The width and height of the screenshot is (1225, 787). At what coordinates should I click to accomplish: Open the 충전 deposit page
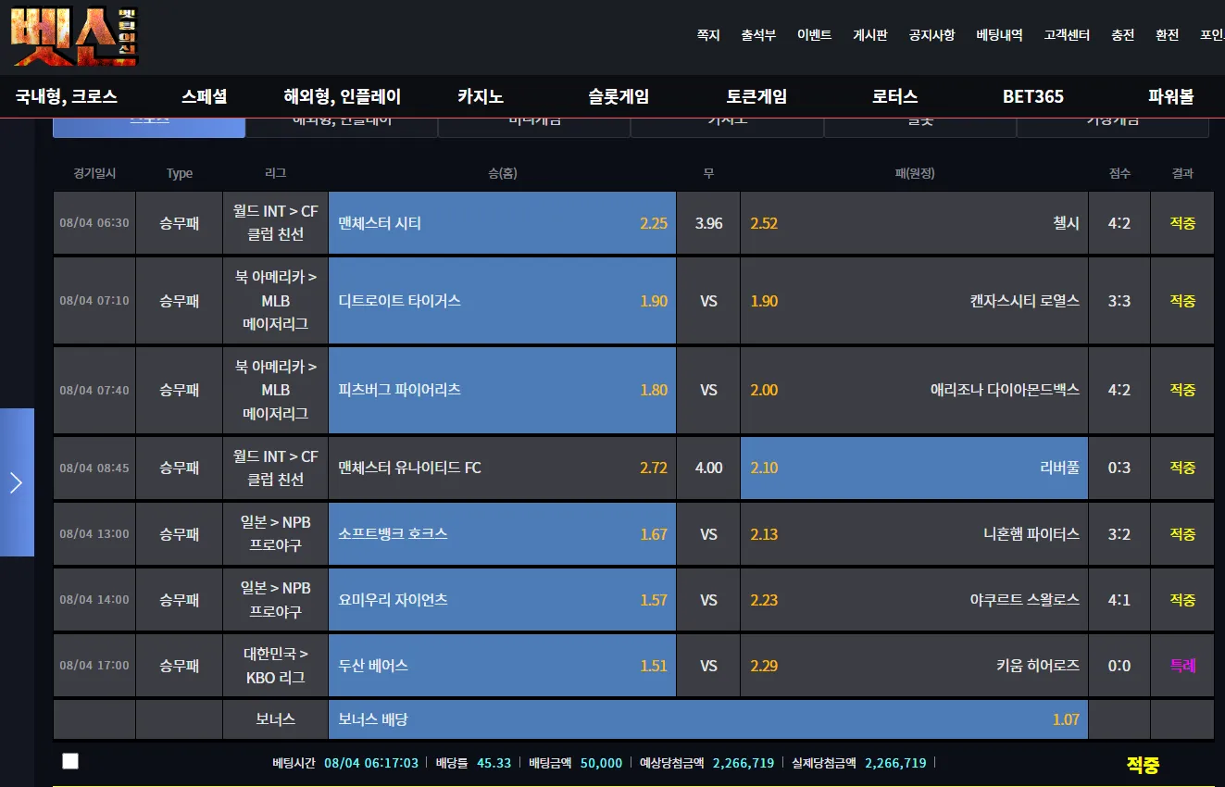click(x=1122, y=35)
